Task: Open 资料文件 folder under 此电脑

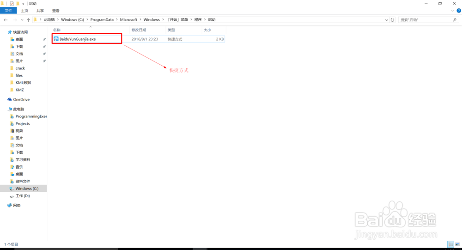Action: pos(23,181)
